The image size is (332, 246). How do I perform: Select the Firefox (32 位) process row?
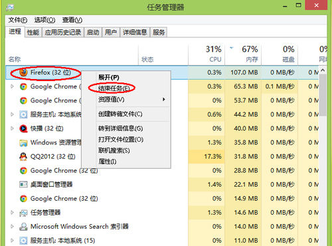point(162,72)
